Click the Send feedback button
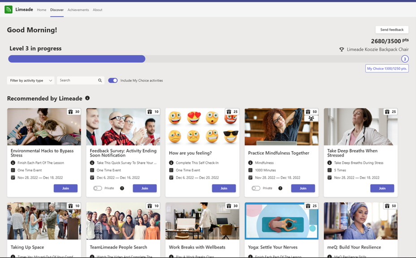The height and width of the screenshot is (258, 416). click(392, 30)
